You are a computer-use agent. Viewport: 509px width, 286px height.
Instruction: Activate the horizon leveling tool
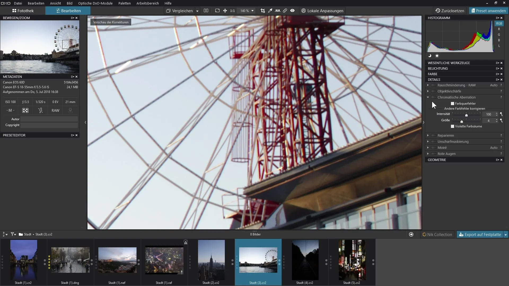(278, 11)
